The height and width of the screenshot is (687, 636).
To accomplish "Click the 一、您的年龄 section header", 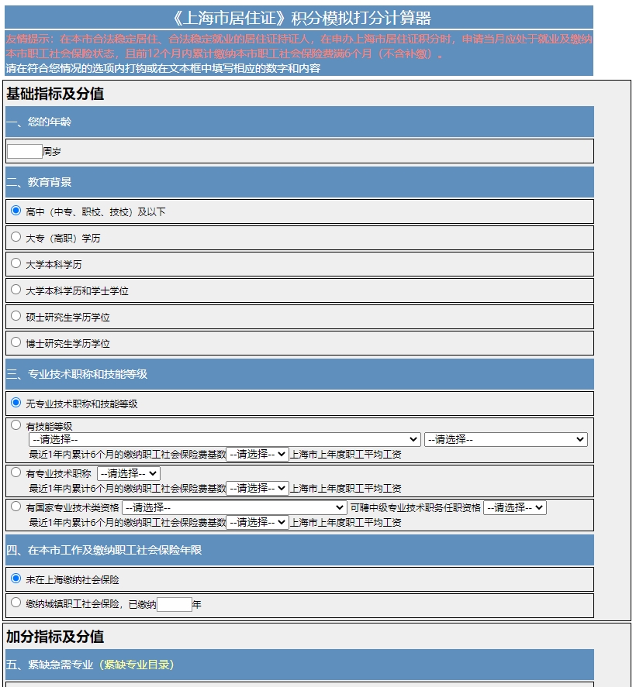I will pos(299,122).
